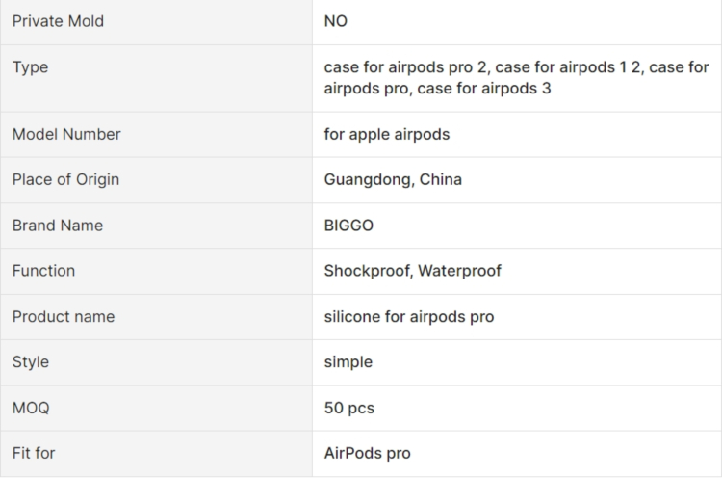Select the Type attribute label

point(30,67)
